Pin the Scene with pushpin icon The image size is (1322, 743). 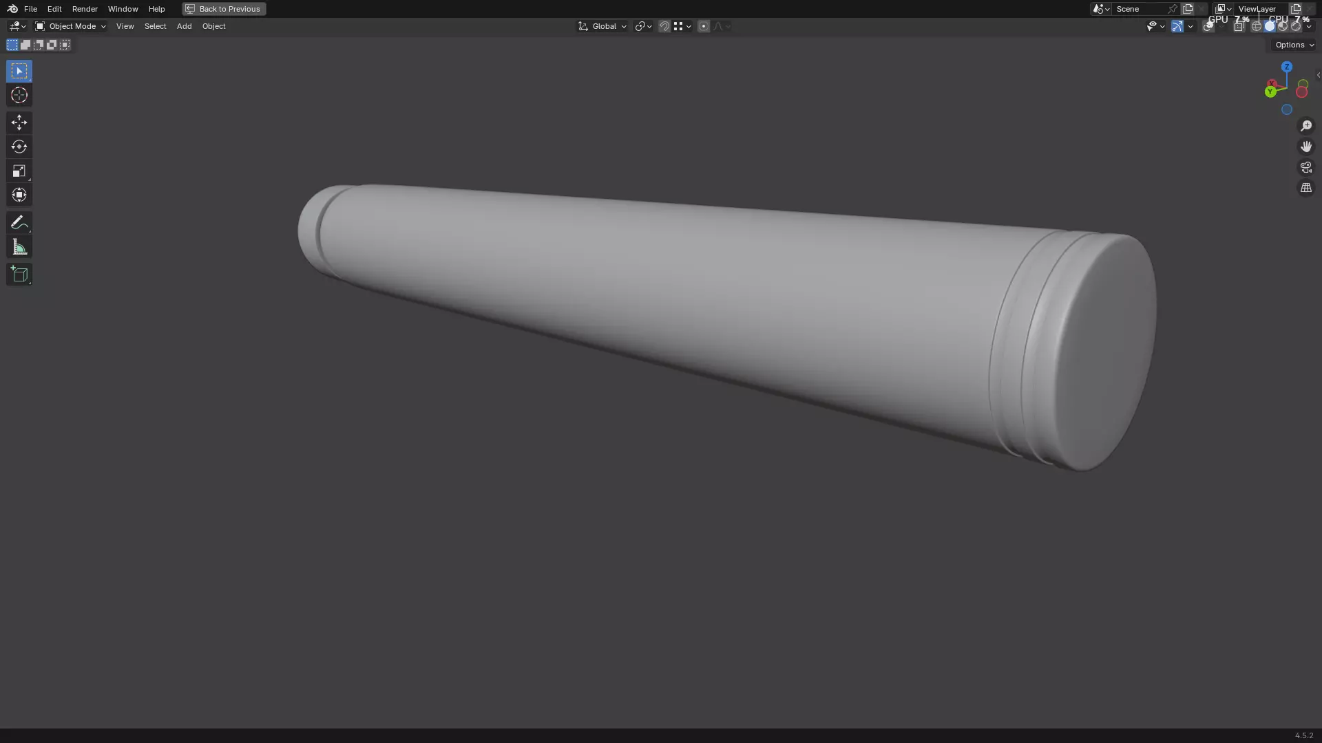[x=1173, y=9]
